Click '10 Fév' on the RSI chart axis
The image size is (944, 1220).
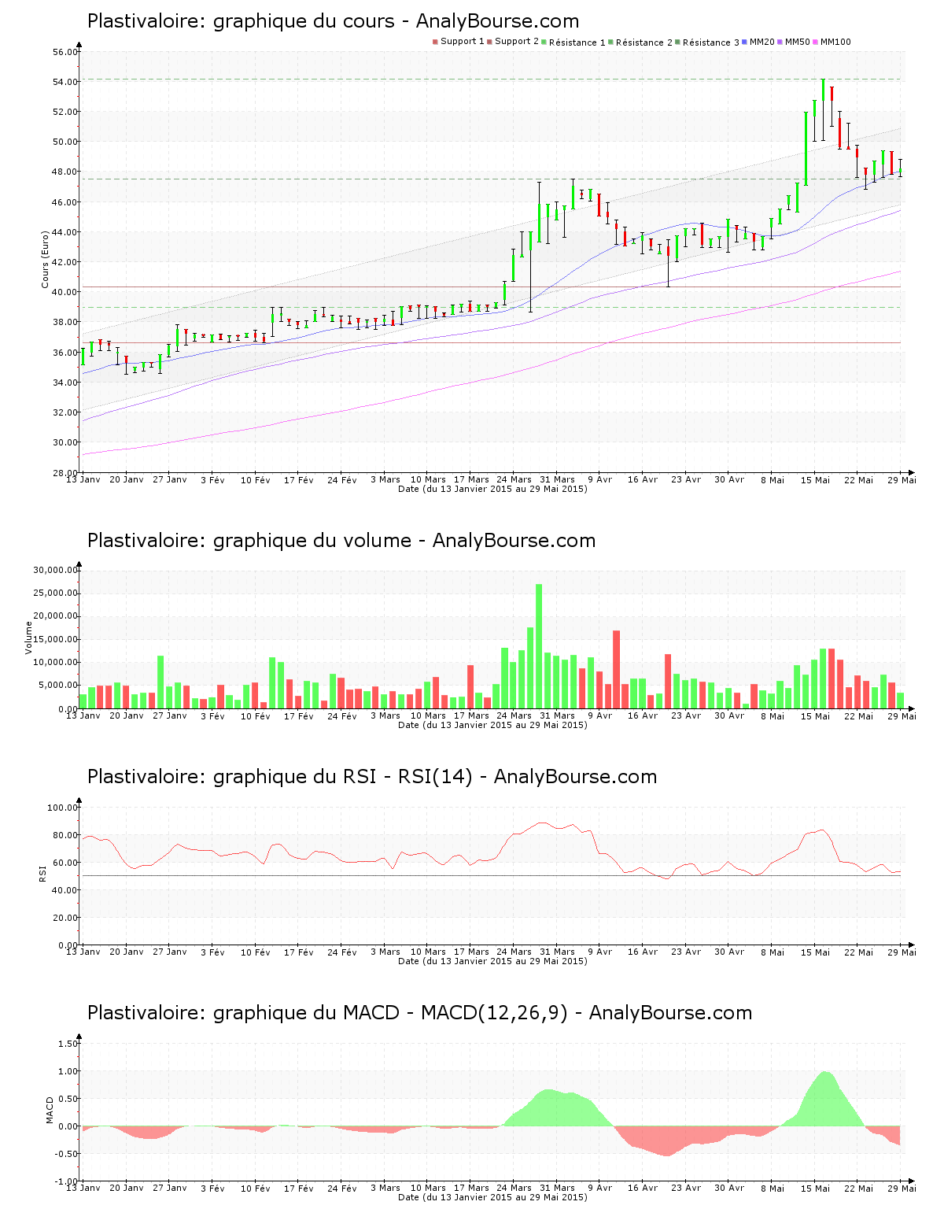(256, 952)
